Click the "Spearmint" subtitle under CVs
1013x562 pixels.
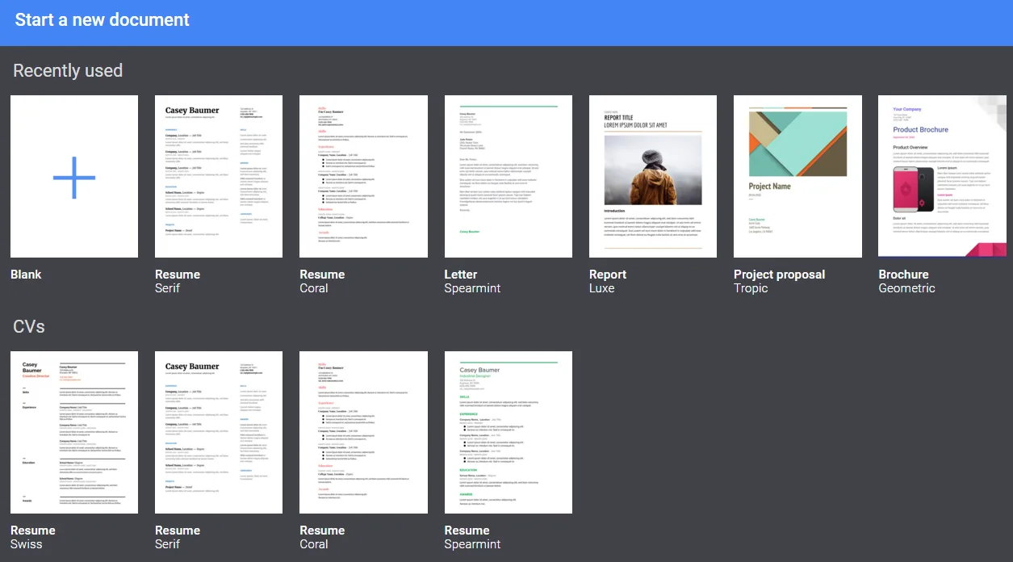[x=472, y=544]
